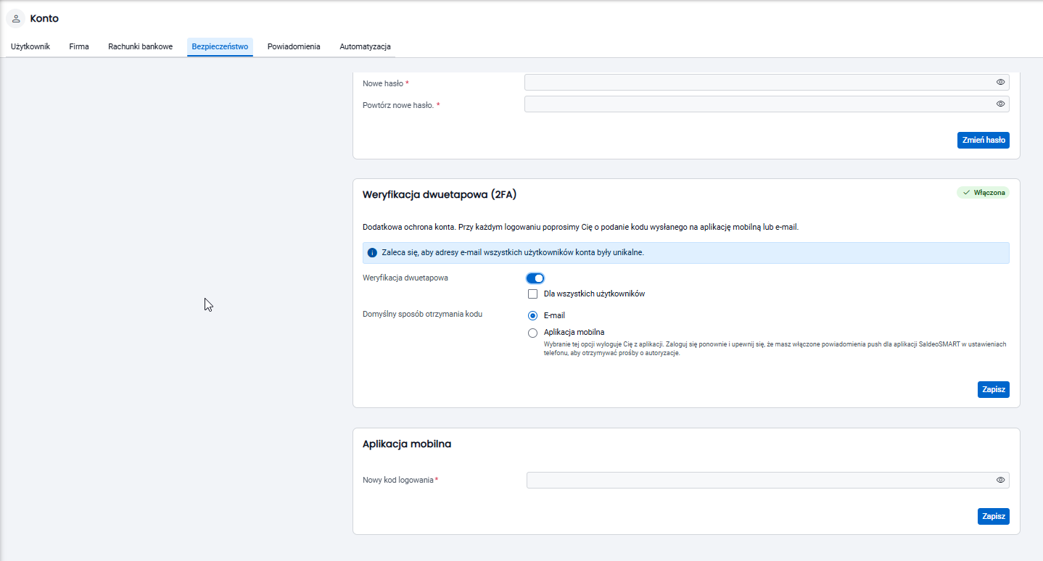Click the Zaleca się unique e-mail notice text

tap(513, 253)
